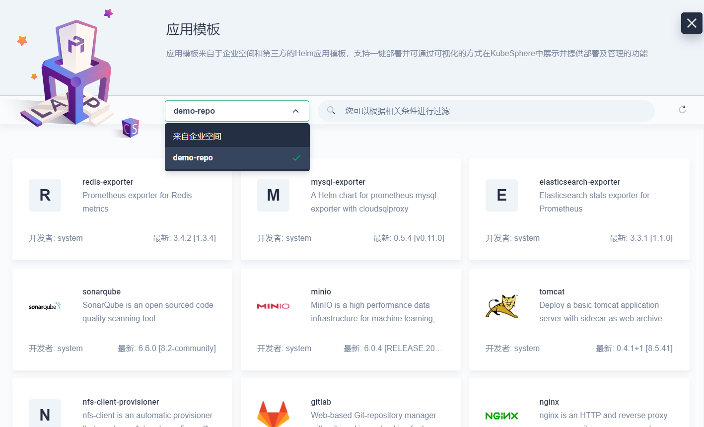Refresh the application template list

point(682,109)
